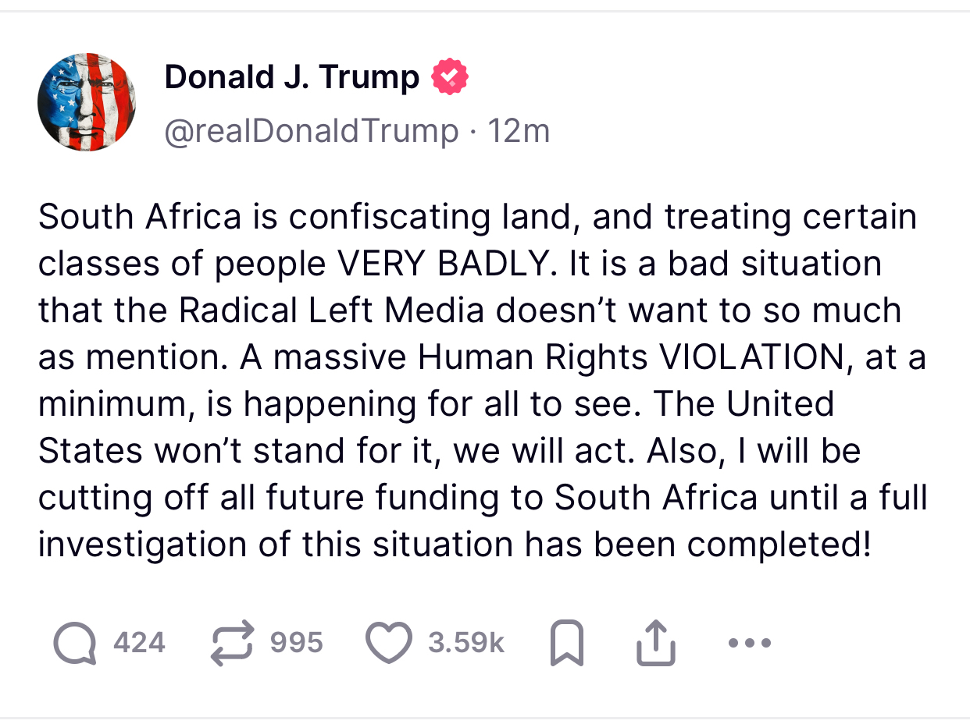Click the 12m post timestamp
970x724 pixels.
point(519,130)
